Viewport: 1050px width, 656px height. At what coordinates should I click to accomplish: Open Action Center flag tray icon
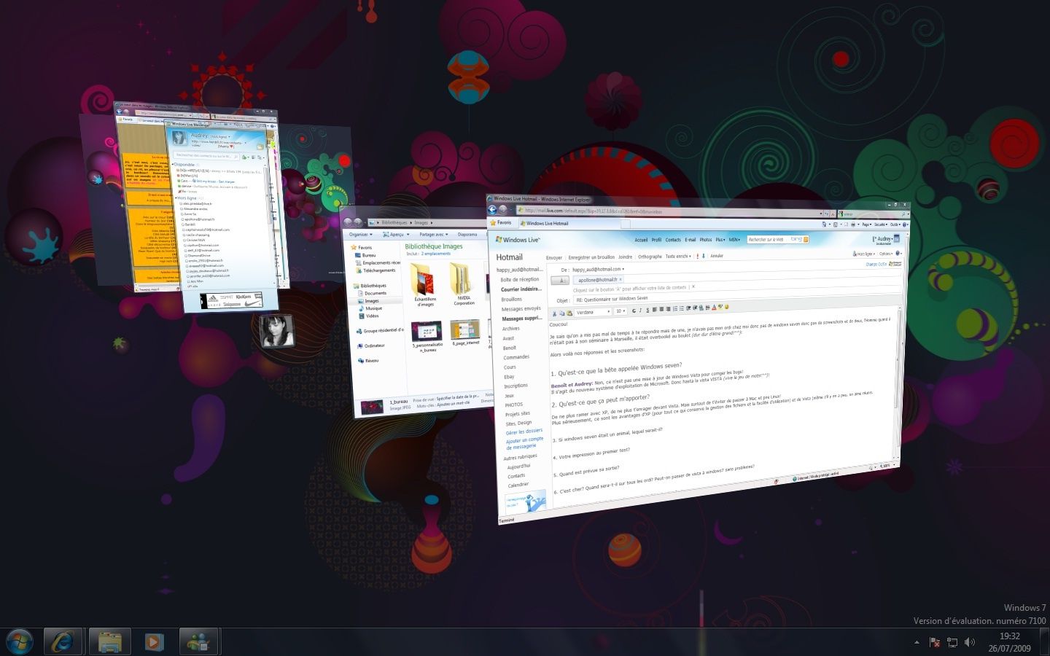point(935,642)
